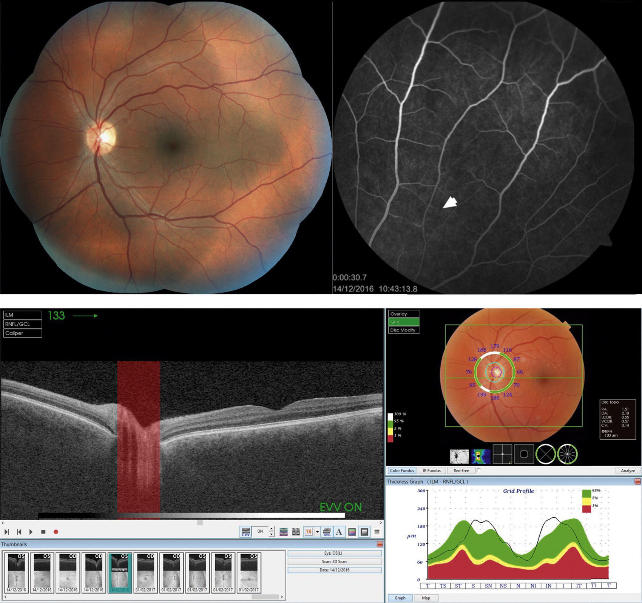This screenshot has width=642, height=603.
Task: Tick the checkbox beside Red-free button
Action: point(478,470)
